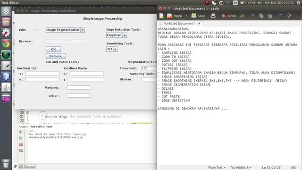Click the second run arrow in Output panel

(x=21, y=138)
